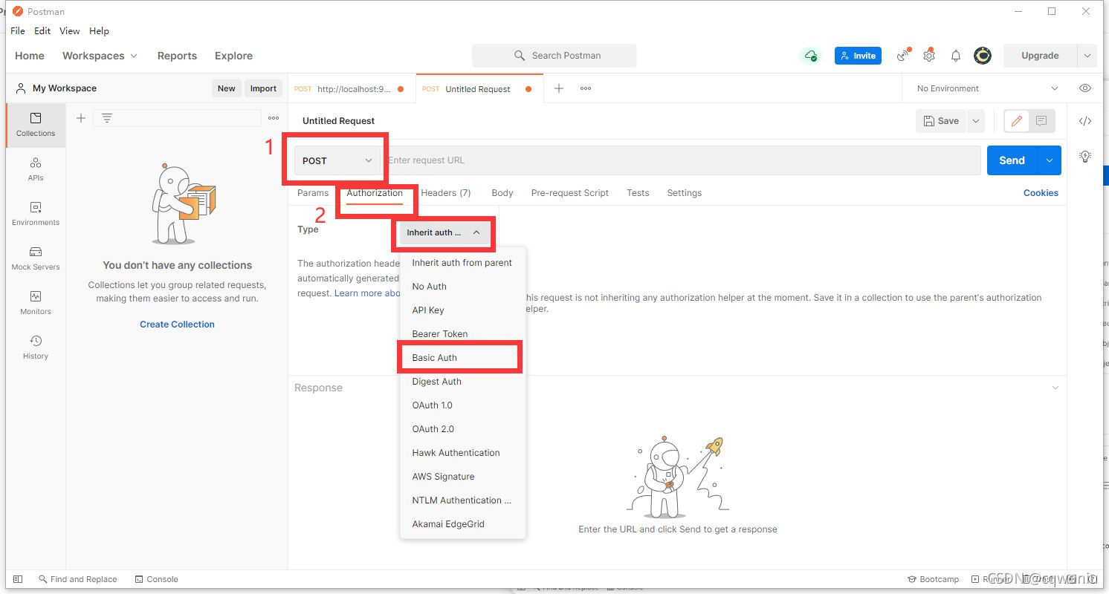Select API Key option
This screenshot has width=1109, height=594.
point(462,310)
